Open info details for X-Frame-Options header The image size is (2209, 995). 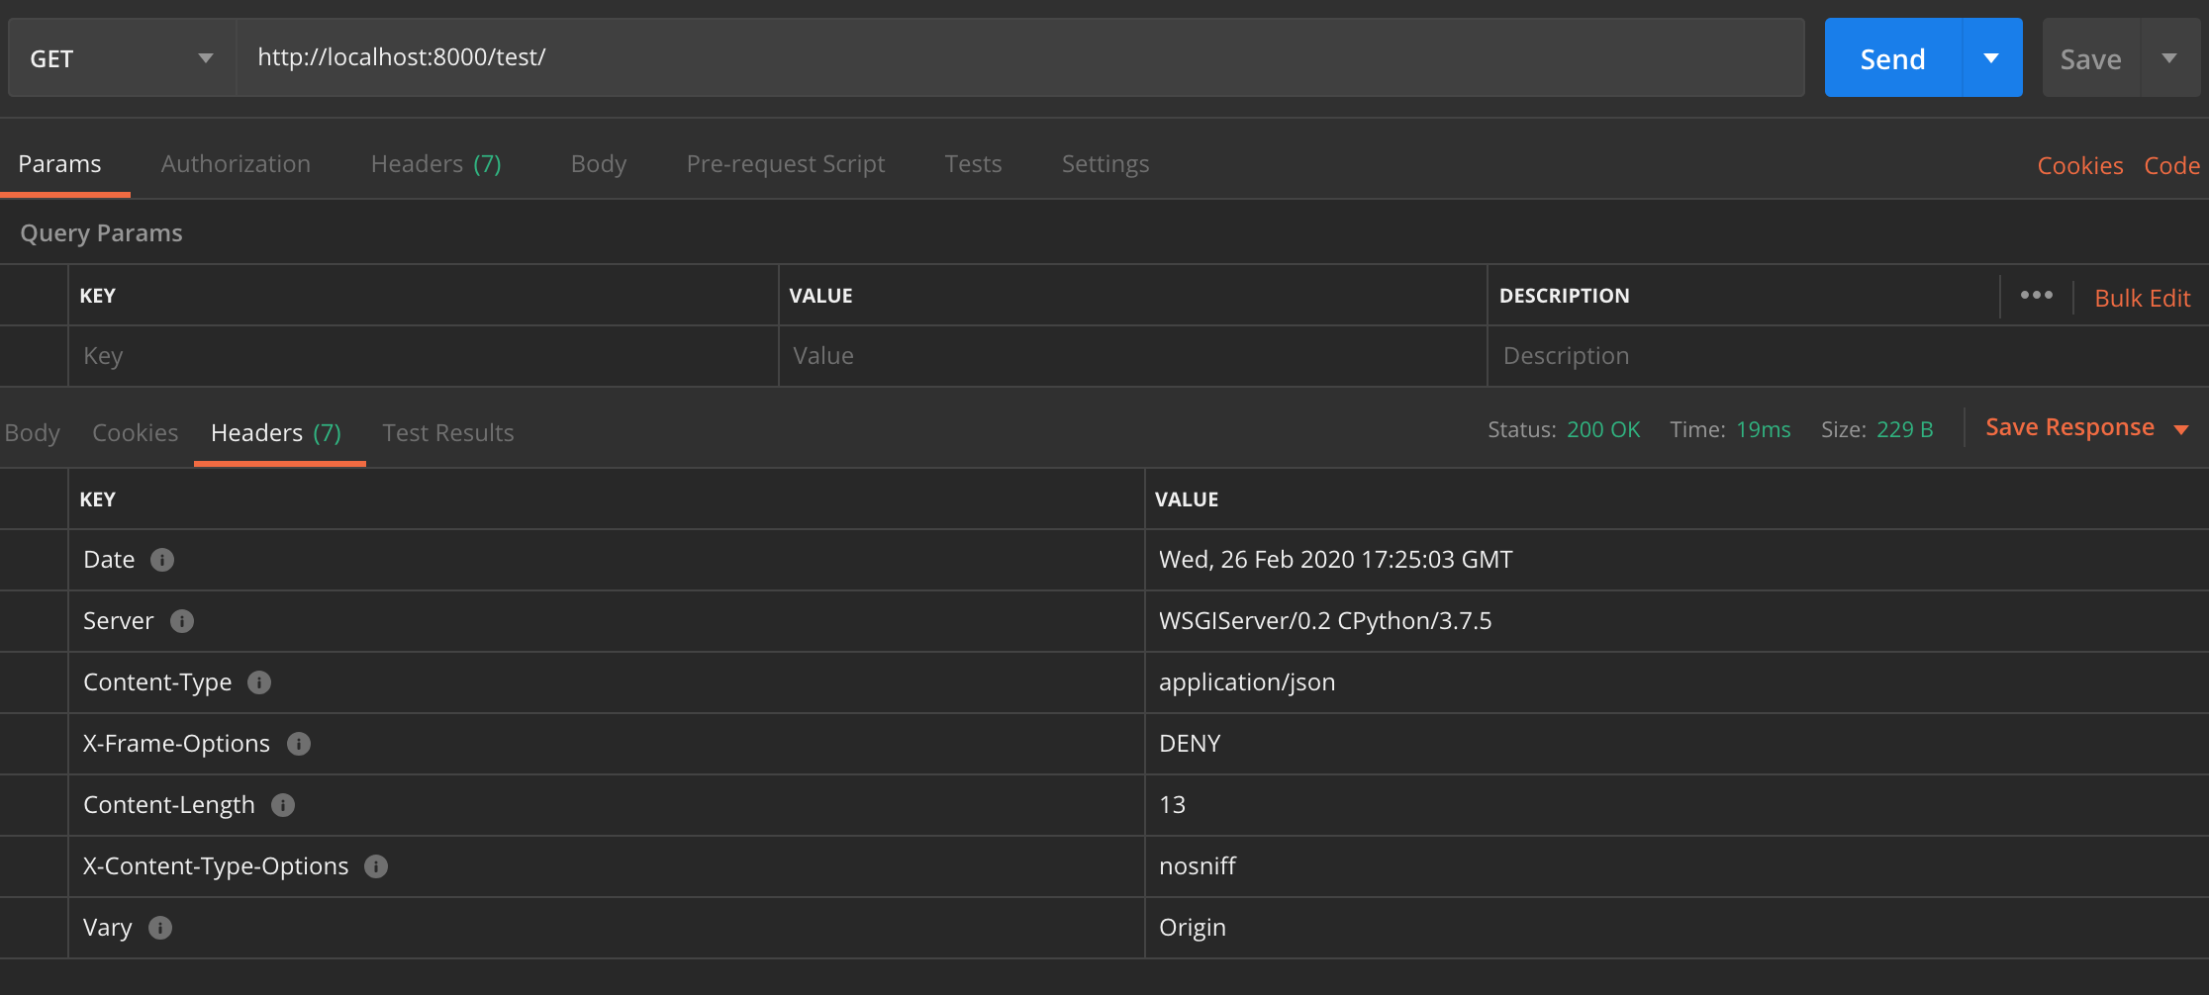pyautogui.click(x=299, y=744)
